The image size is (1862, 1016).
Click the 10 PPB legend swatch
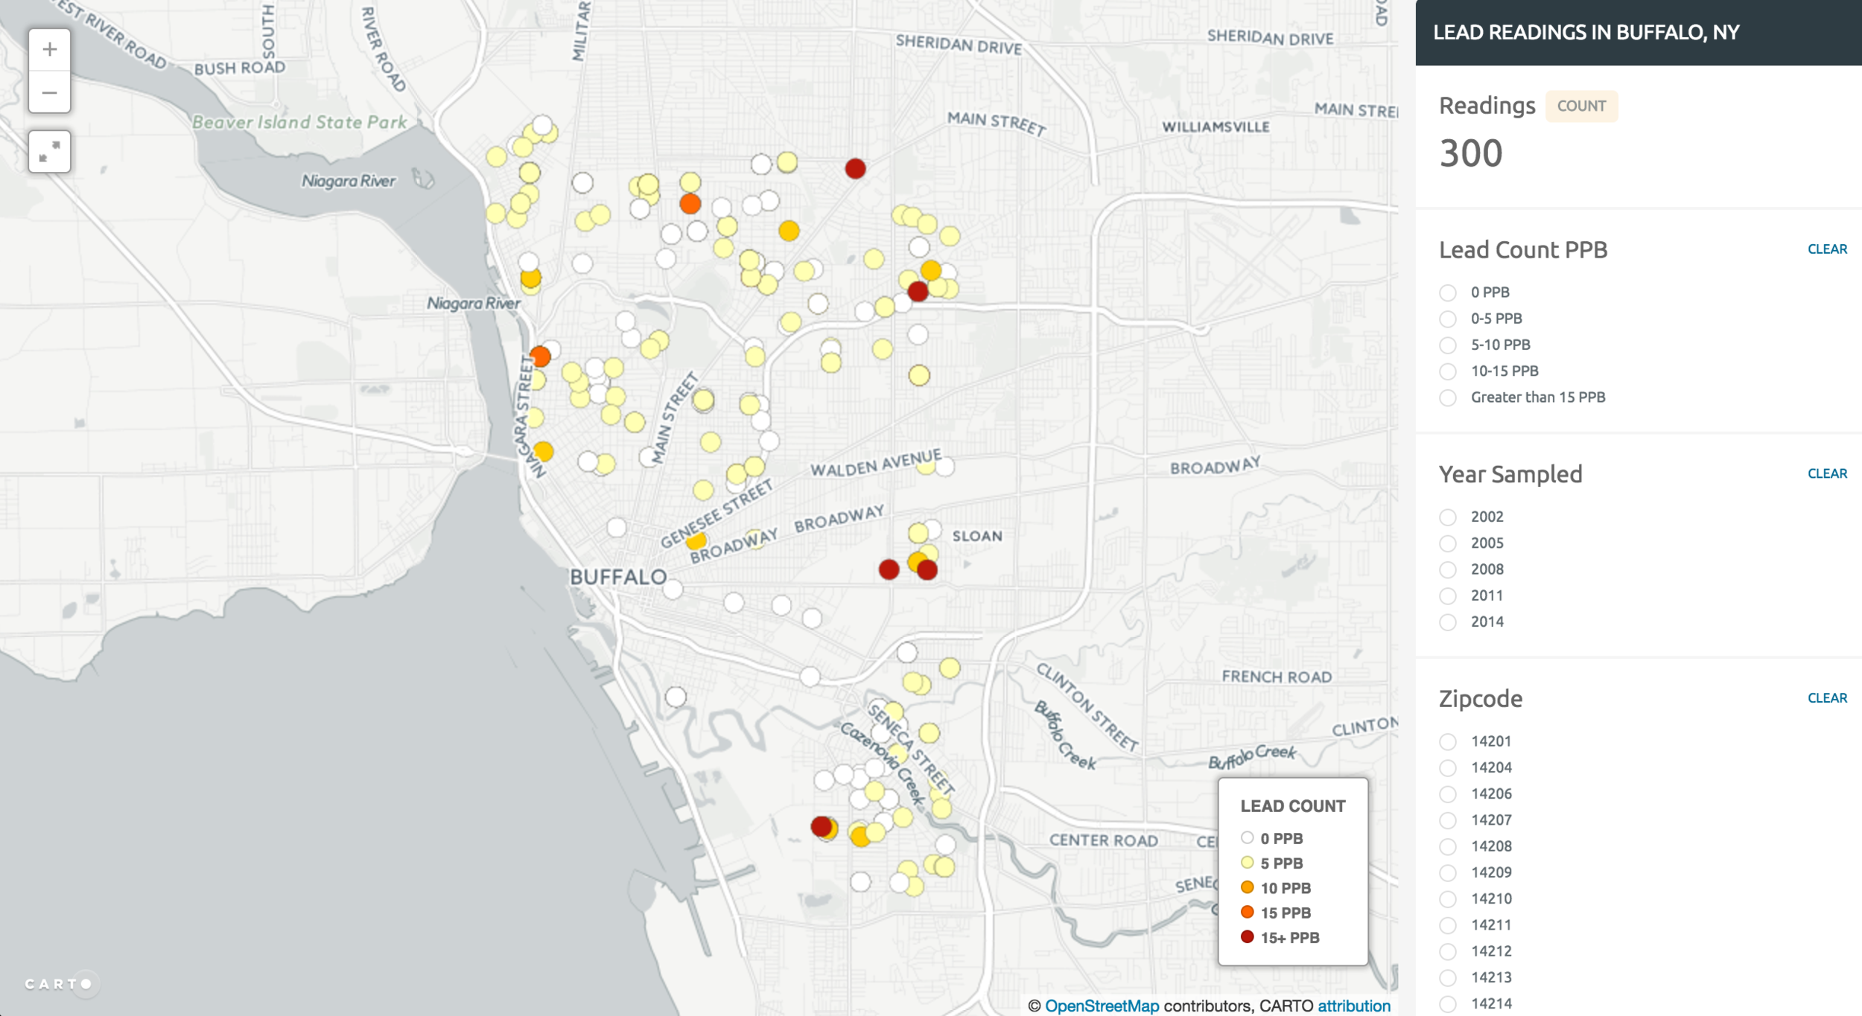(x=1247, y=886)
